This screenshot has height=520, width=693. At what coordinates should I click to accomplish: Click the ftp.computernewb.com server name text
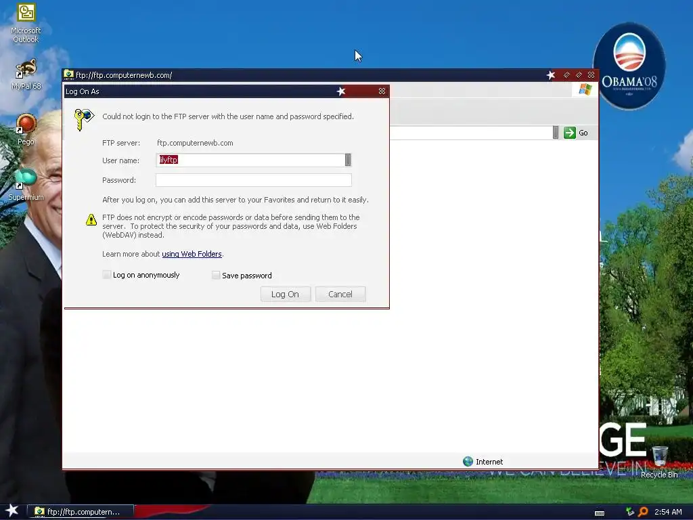[195, 143]
